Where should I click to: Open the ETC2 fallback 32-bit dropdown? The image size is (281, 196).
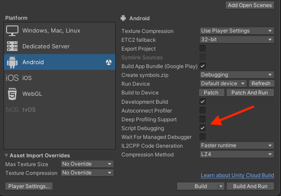(237, 40)
